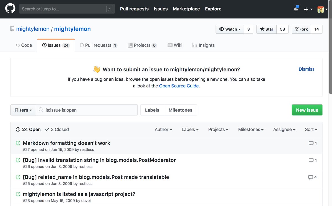Image resolution: width=332 pixels, height=206 pixels.
Task: Click the comment icon for issue #25
Action: tap(310, 177)
